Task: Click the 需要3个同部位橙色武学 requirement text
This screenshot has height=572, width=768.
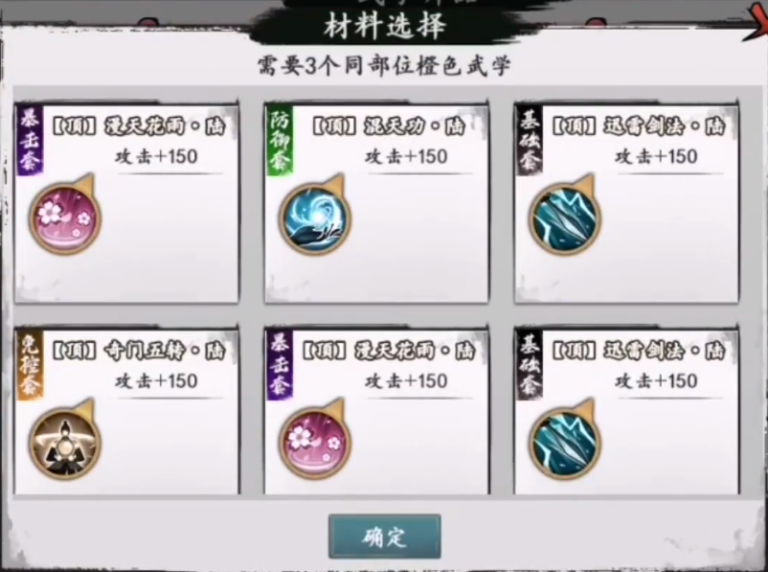Action: 384,66
